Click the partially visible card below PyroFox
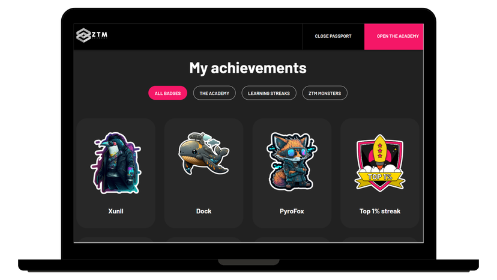 [x=292, y=240]
